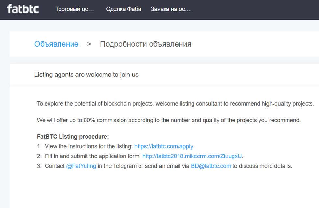
Task: Go back to Объявление breadcrumb link
Action: (56, 44)
